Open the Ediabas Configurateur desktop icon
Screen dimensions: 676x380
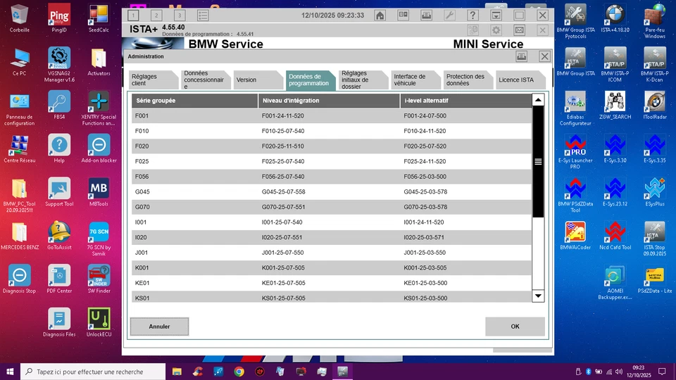575,108
